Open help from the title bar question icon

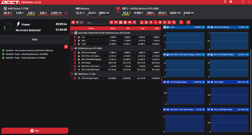coord(225,2)
